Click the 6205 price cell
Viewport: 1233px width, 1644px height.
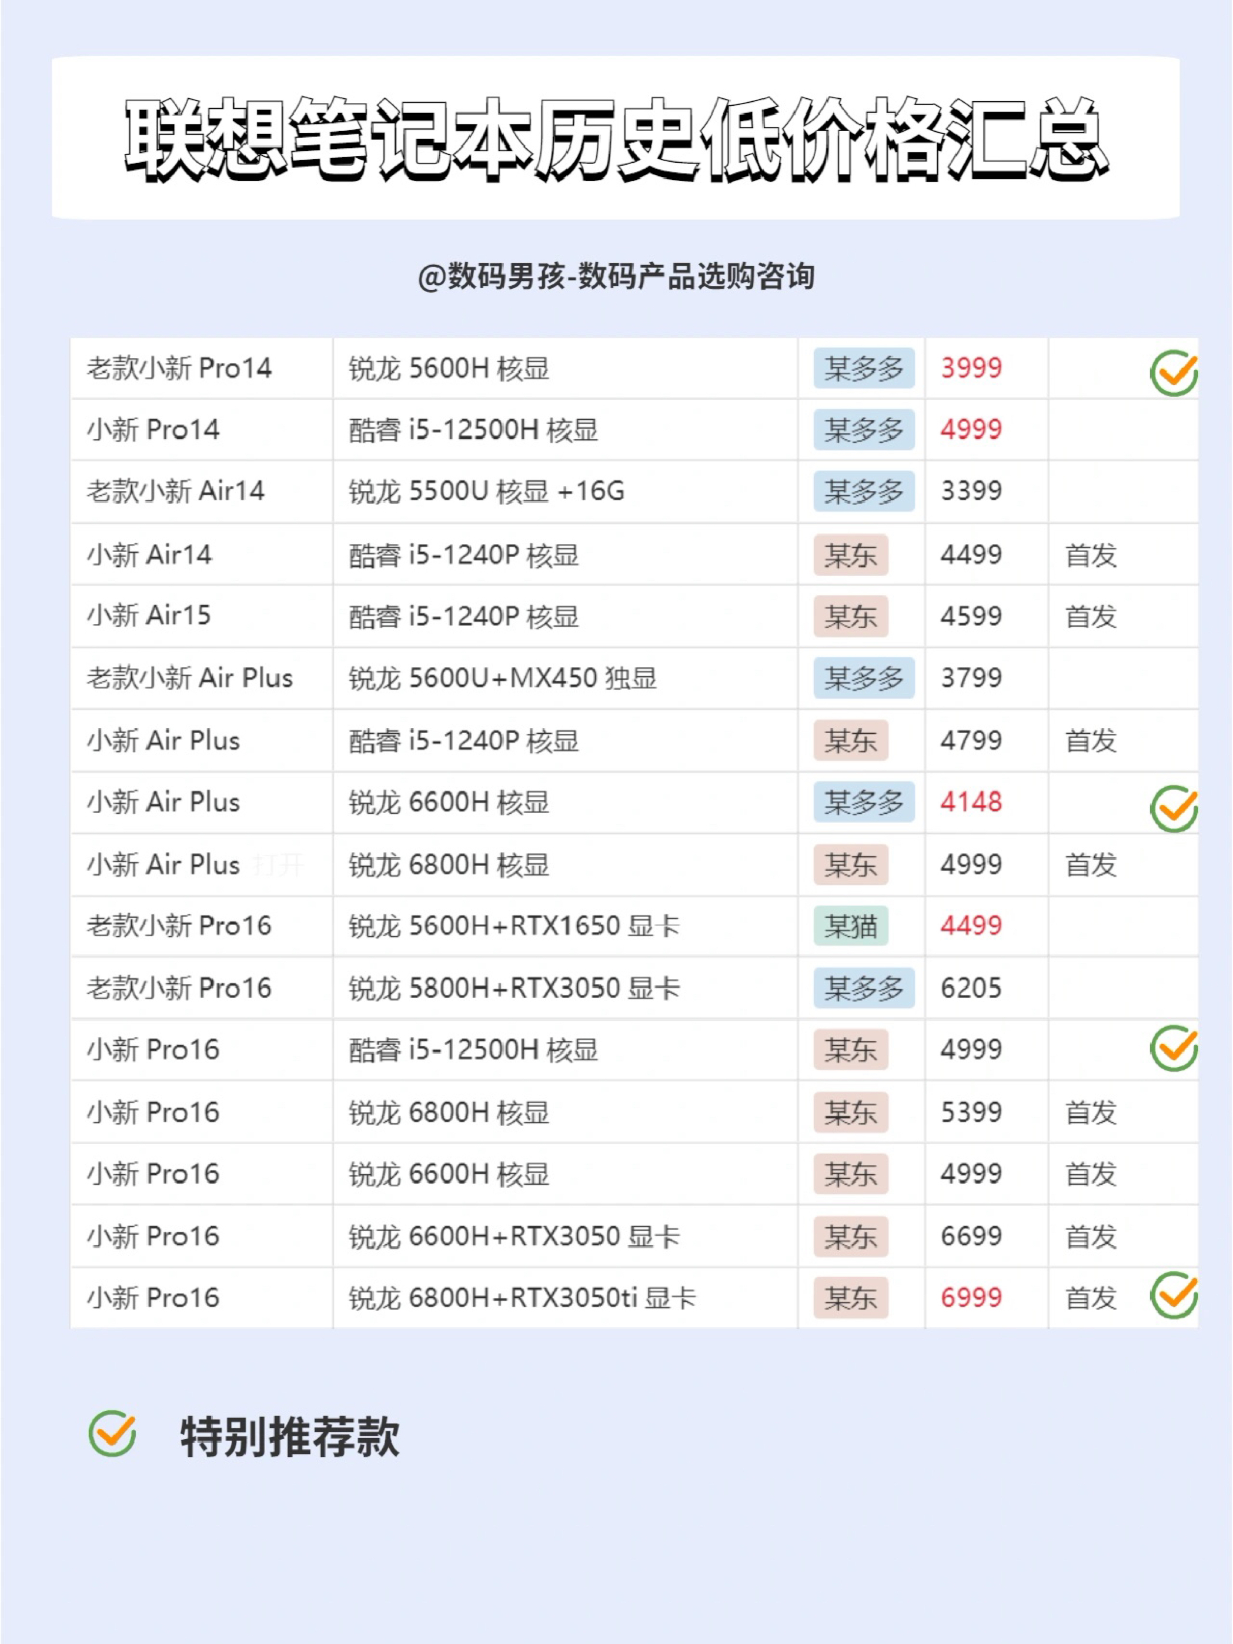971,988
